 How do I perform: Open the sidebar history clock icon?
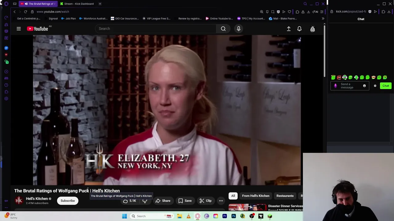pos(6,85)
